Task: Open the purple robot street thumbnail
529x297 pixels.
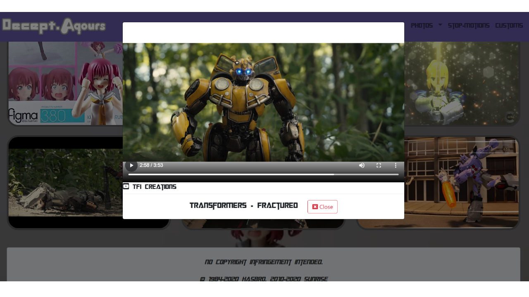Action: (462, 183)
